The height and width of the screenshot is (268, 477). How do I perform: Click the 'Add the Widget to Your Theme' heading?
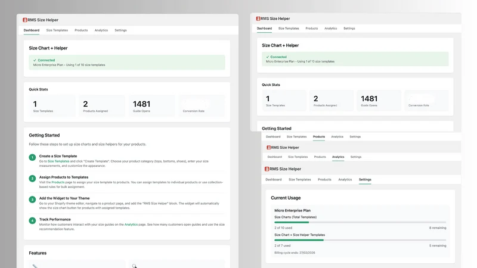coord(64,198)
